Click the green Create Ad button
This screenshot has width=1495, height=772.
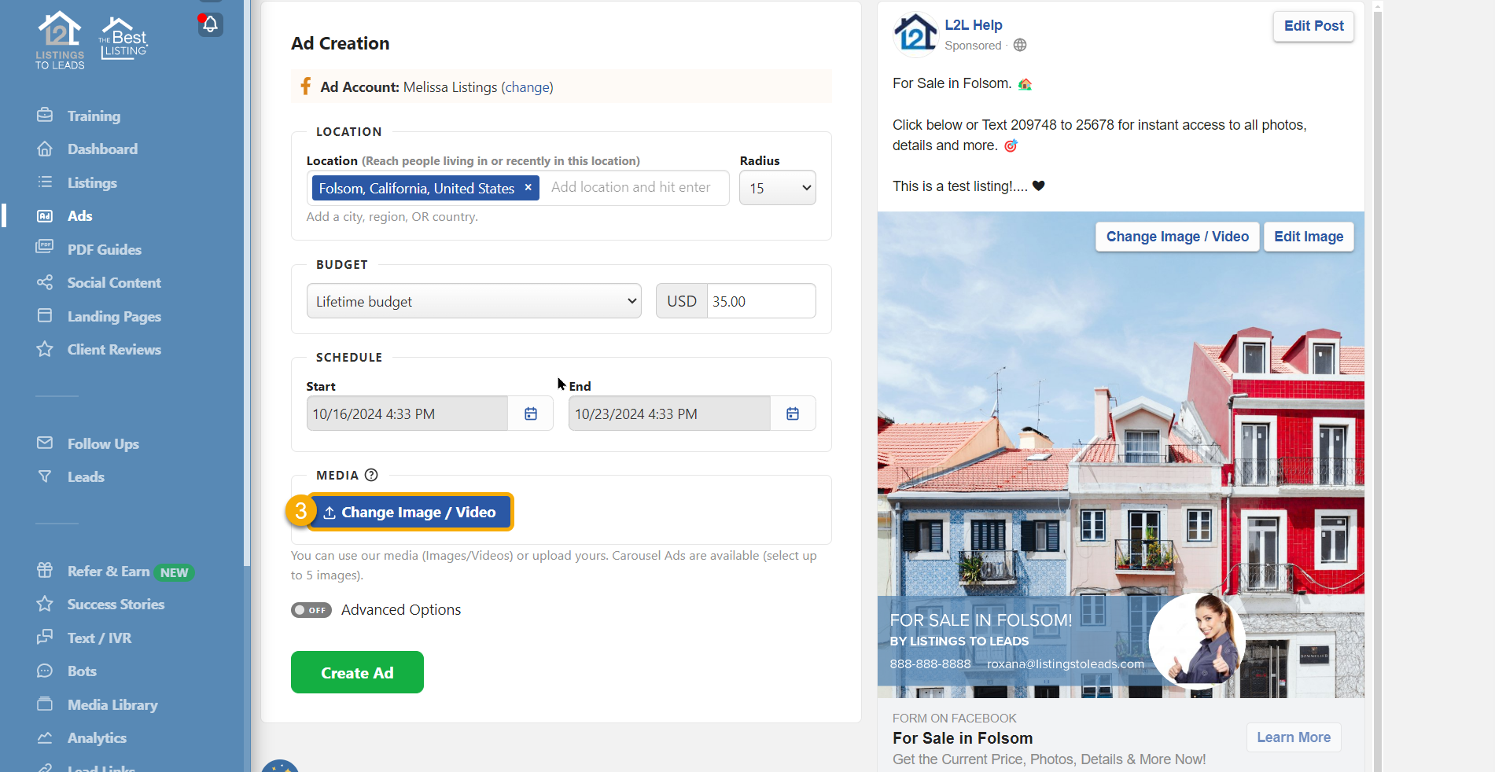click(357, 673)
